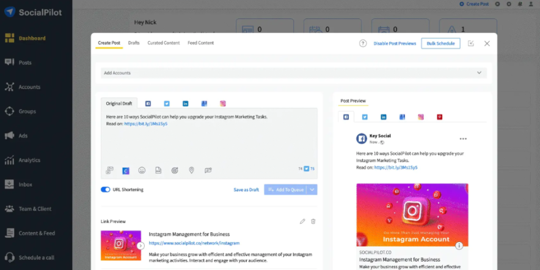The image size is (540, 270).
Task: Switch editor to Twitter draft tab
Action: (167, 104)
